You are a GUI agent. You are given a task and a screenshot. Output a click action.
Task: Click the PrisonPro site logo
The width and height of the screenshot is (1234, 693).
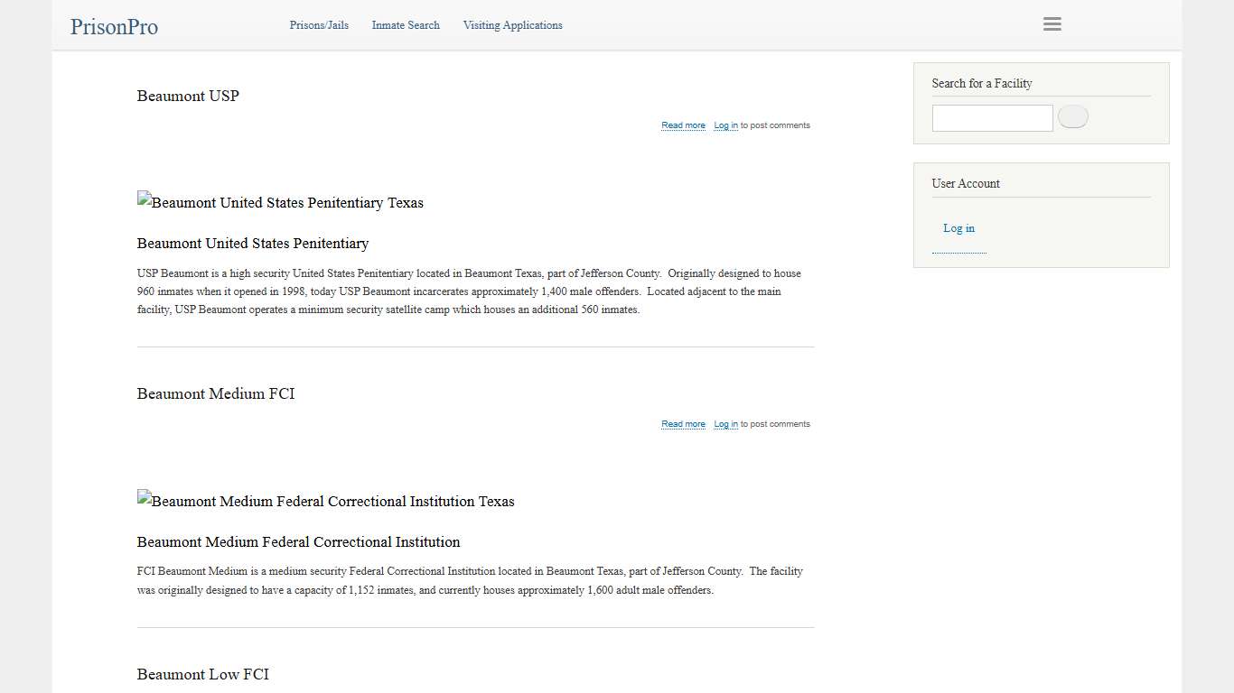pyautogui.click(x=114, y=27)
